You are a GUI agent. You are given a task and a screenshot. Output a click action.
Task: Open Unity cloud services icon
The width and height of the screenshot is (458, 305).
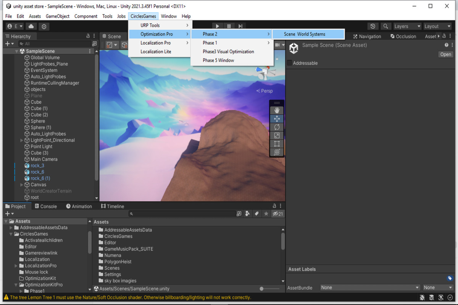point(31,26)
